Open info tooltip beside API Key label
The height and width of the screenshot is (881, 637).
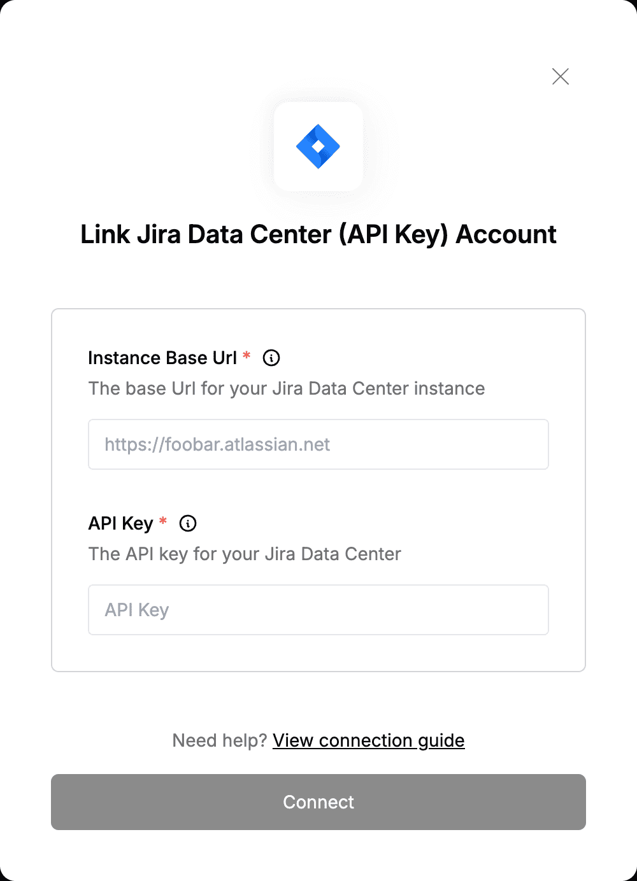tap(188, 523)
